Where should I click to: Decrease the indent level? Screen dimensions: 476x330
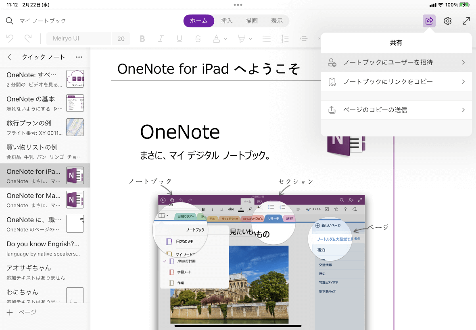pyautogui.click(x=304, y=39)
